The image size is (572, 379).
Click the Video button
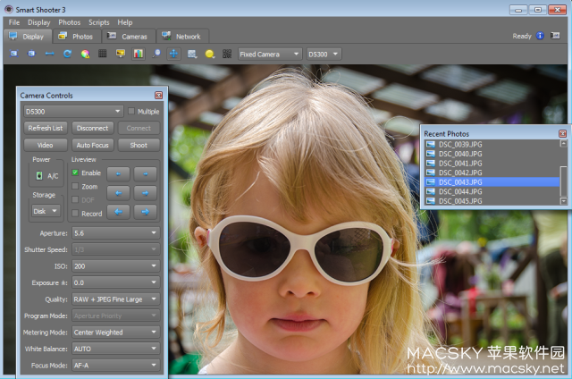click(x=46, y=145)
